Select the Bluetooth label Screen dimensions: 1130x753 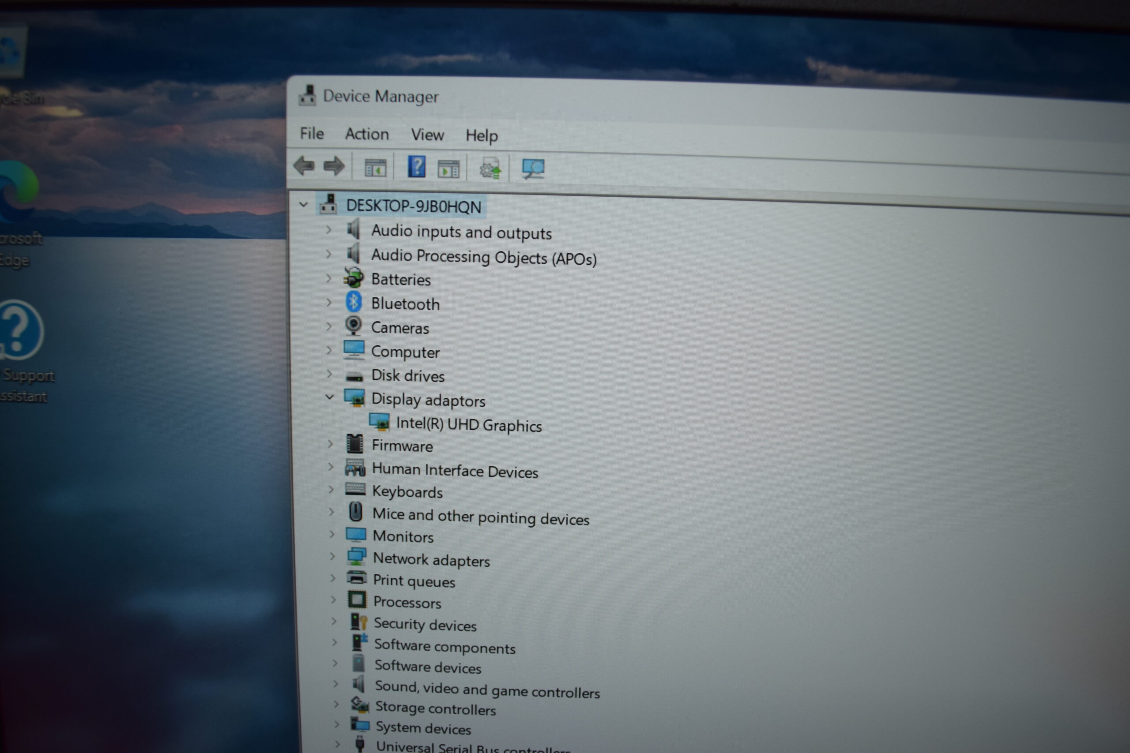[406, 304]
